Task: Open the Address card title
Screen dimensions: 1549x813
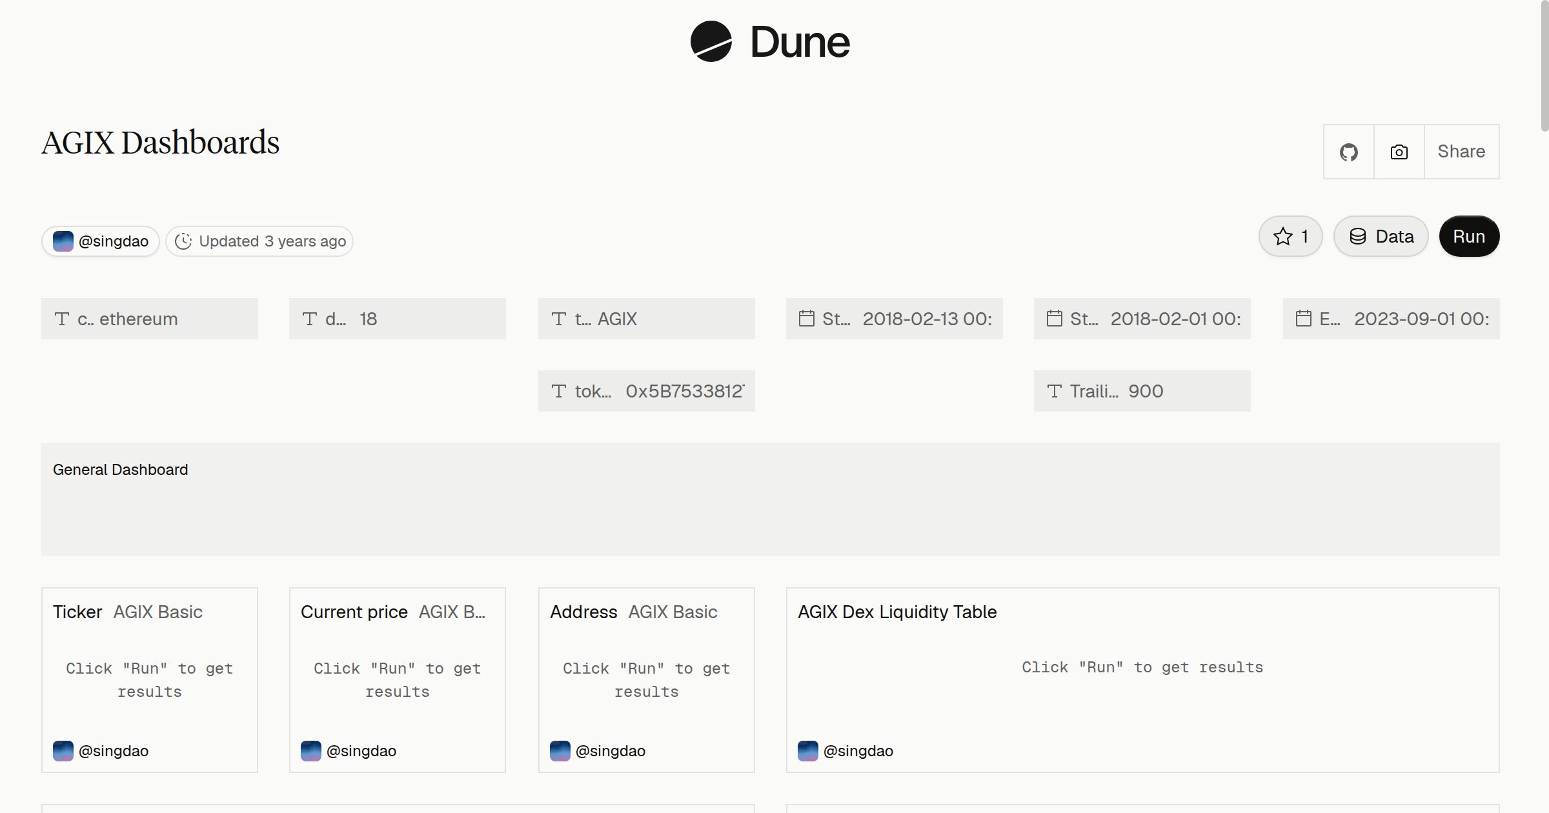Action: pos(583,612)
